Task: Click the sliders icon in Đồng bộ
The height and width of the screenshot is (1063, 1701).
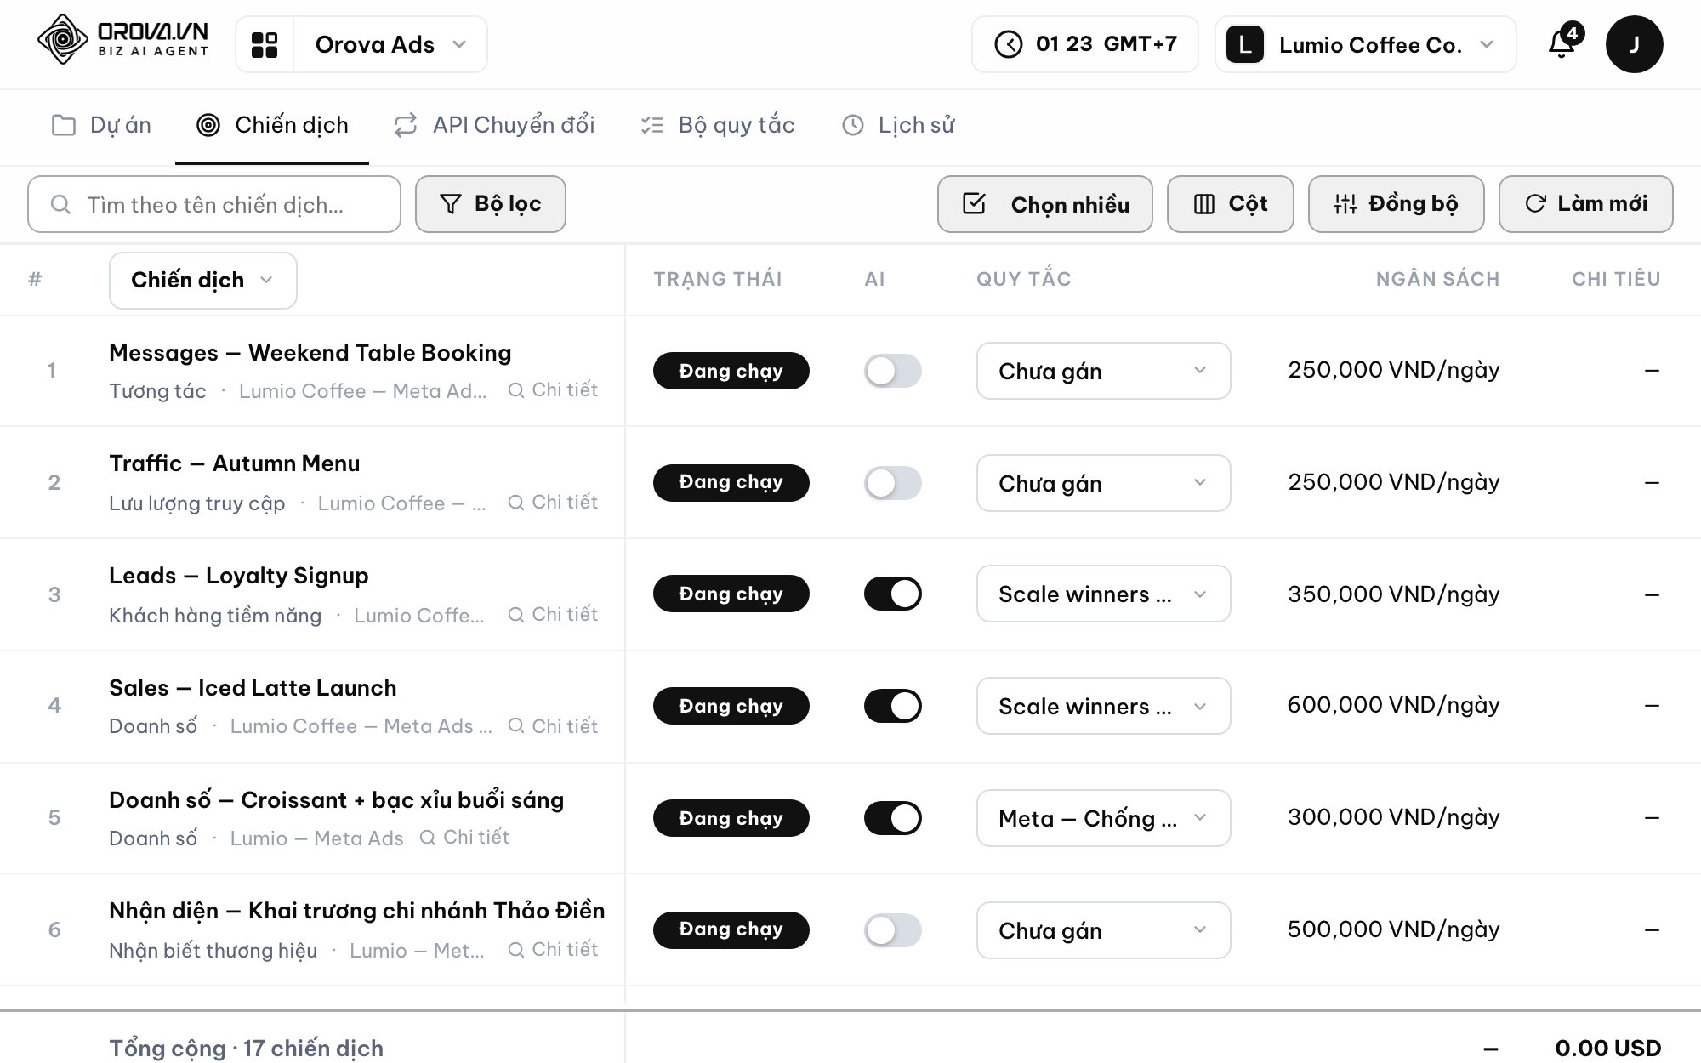Action: point(1345,204)
